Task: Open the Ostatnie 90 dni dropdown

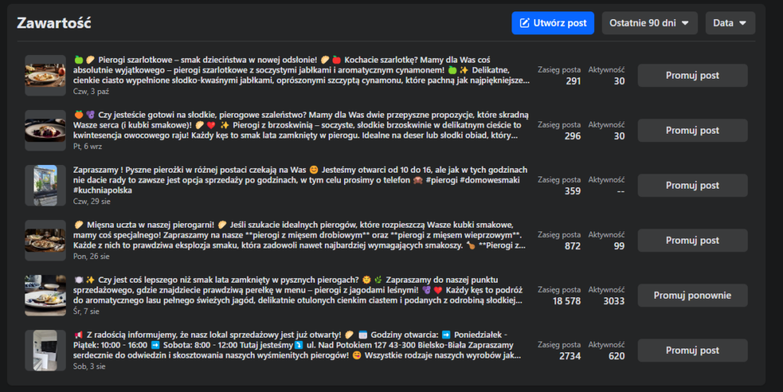Action: point(649,23)
